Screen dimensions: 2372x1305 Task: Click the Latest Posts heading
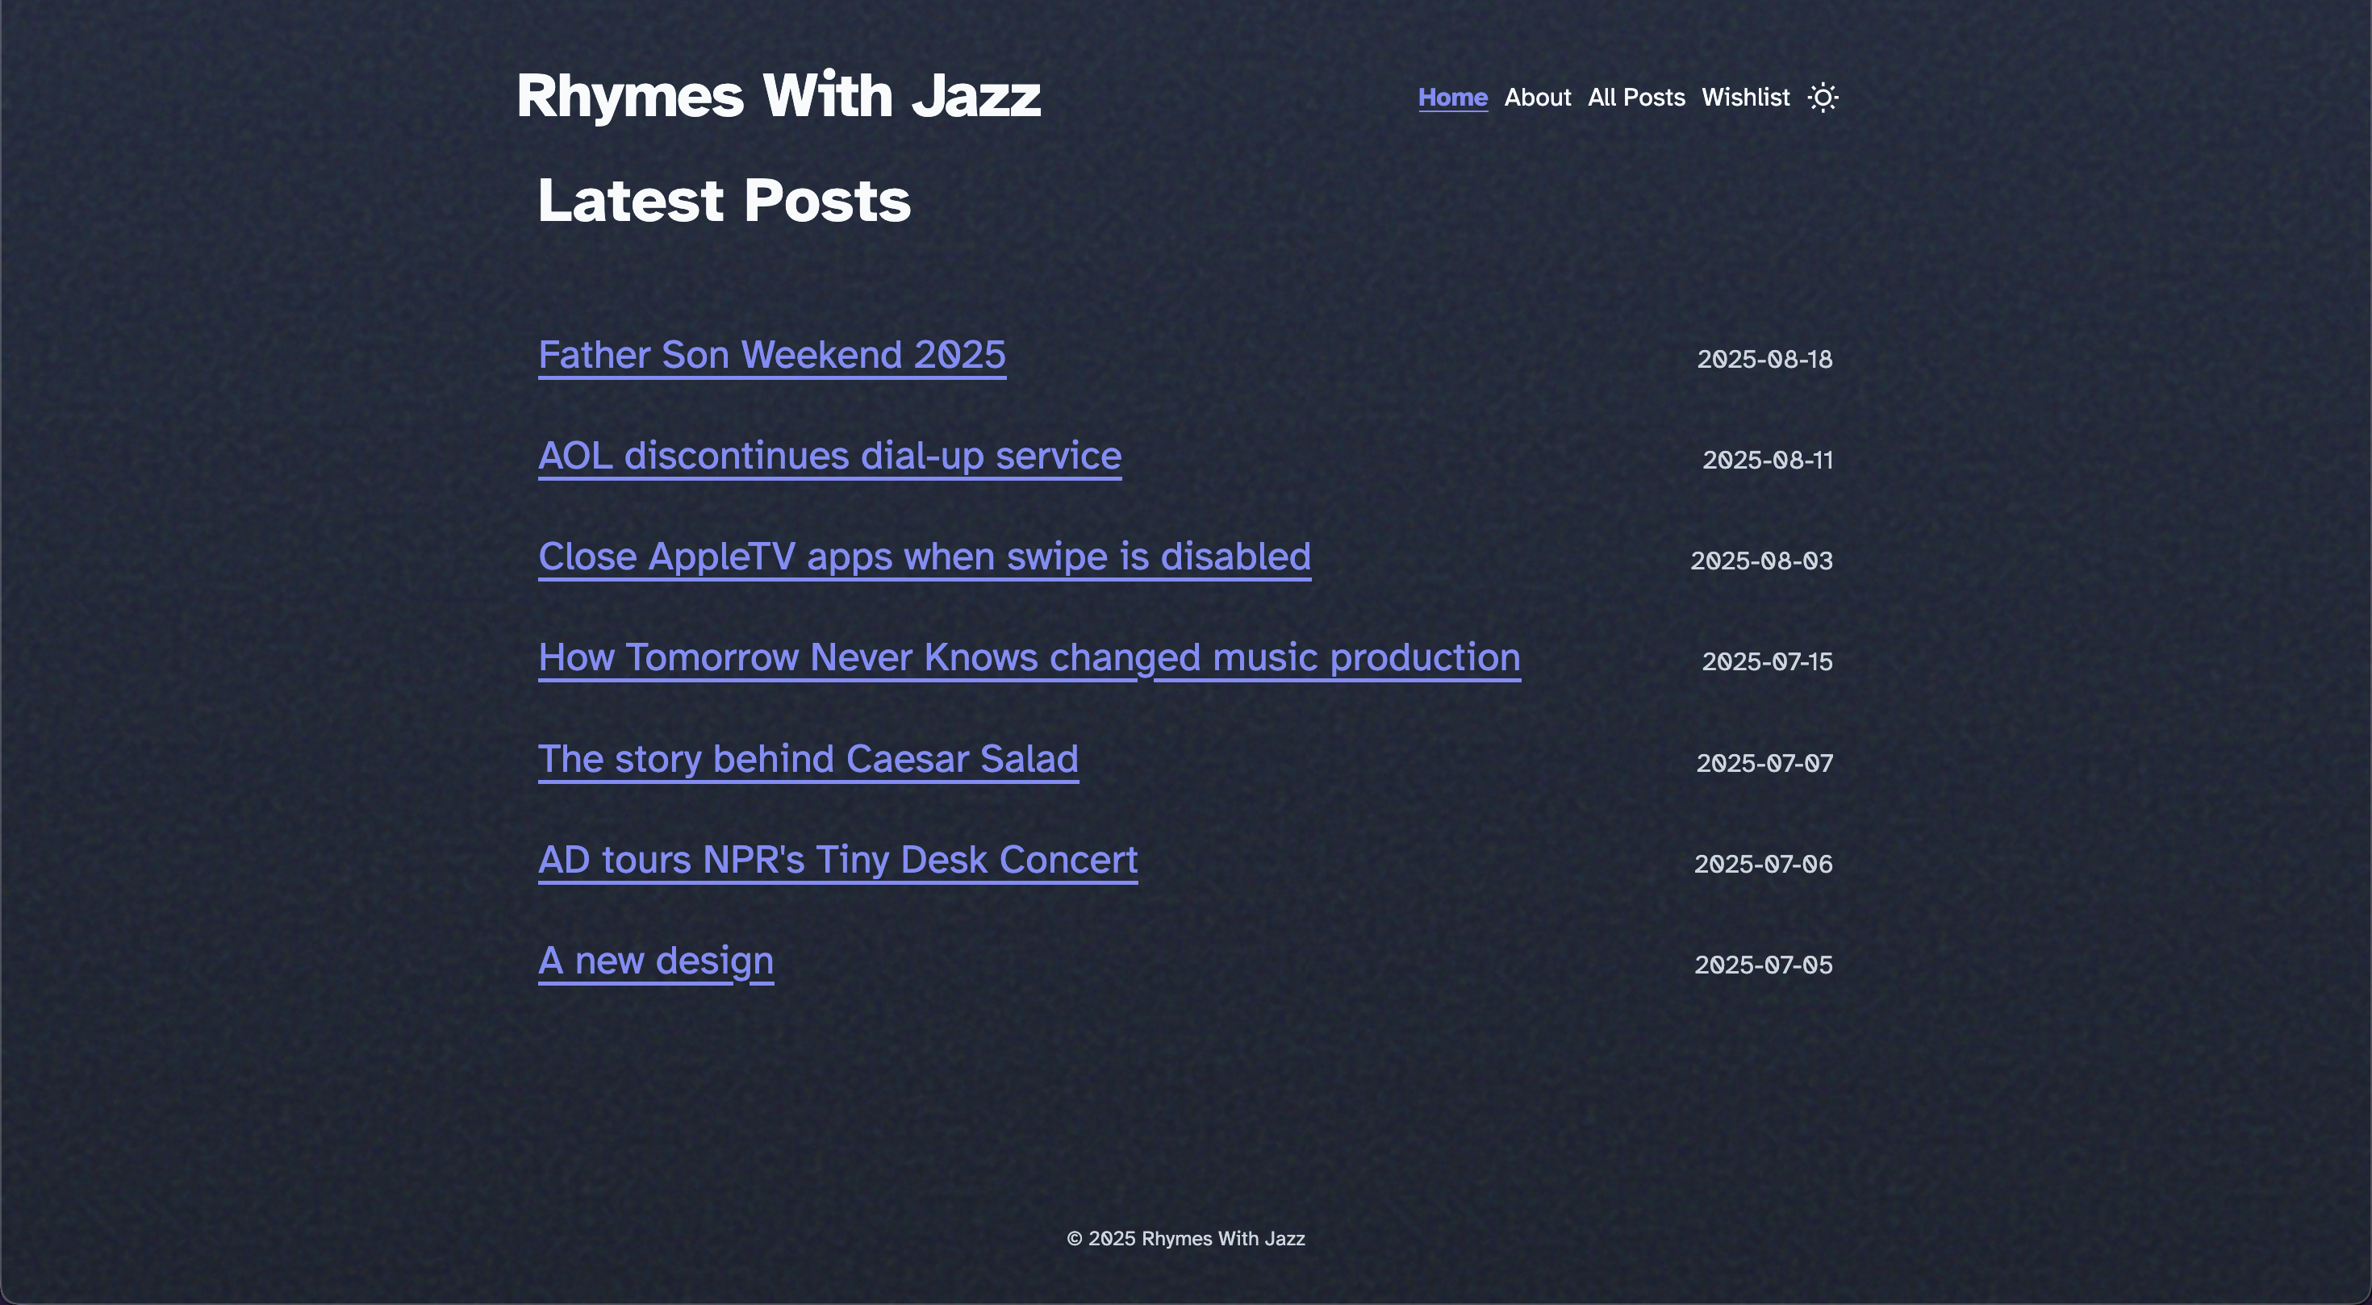coord(724,201)
